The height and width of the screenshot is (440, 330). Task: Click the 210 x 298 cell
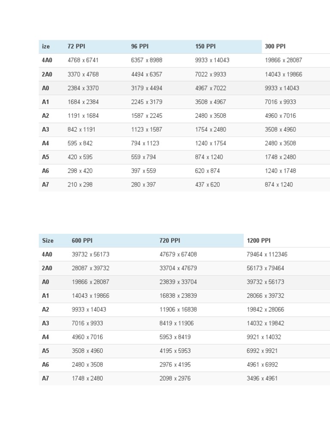coord(80,184)
